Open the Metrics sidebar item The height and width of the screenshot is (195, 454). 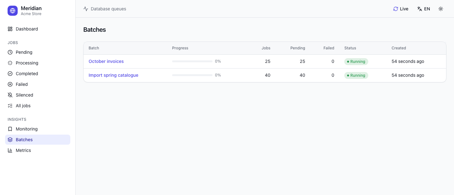click(38, 150)
